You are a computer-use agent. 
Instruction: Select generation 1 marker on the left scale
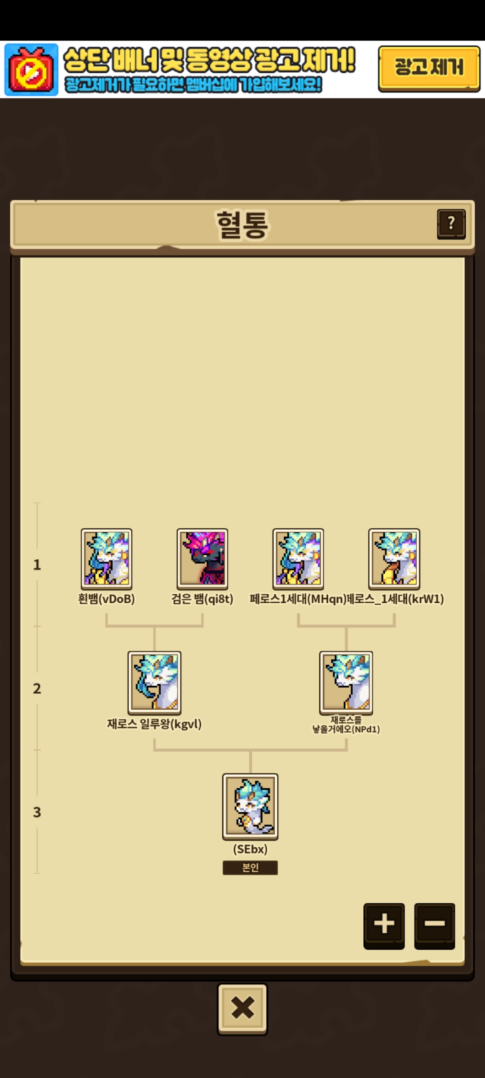pos(37,565)
